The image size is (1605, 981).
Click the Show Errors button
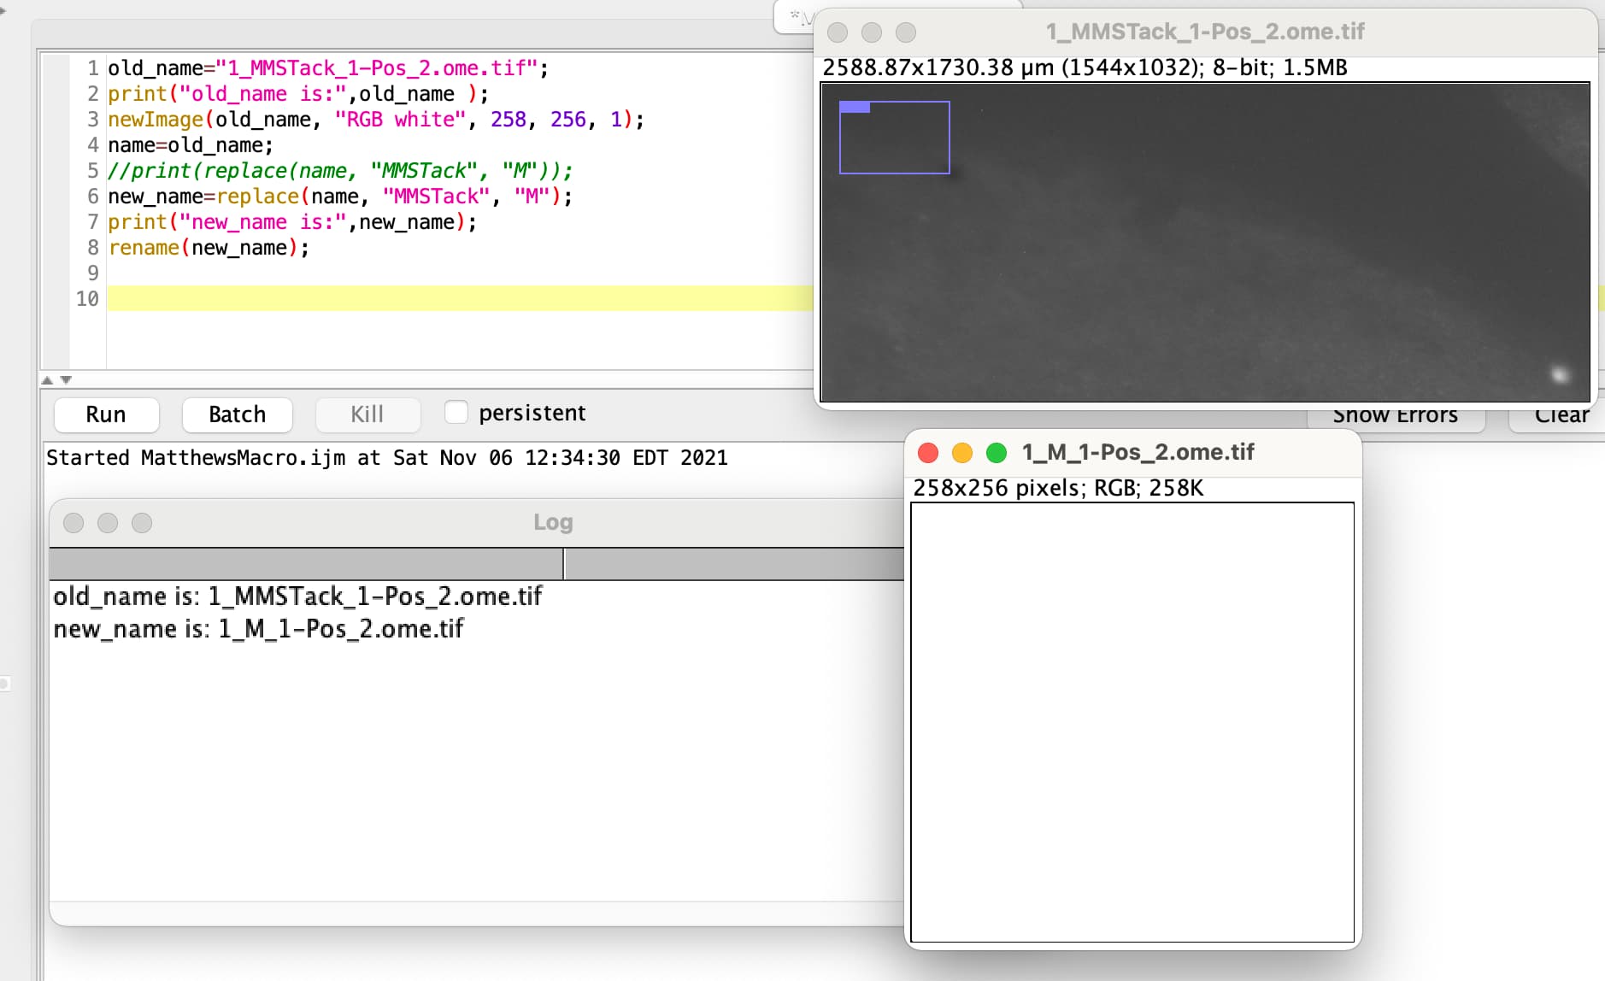tap(1396, 414)
